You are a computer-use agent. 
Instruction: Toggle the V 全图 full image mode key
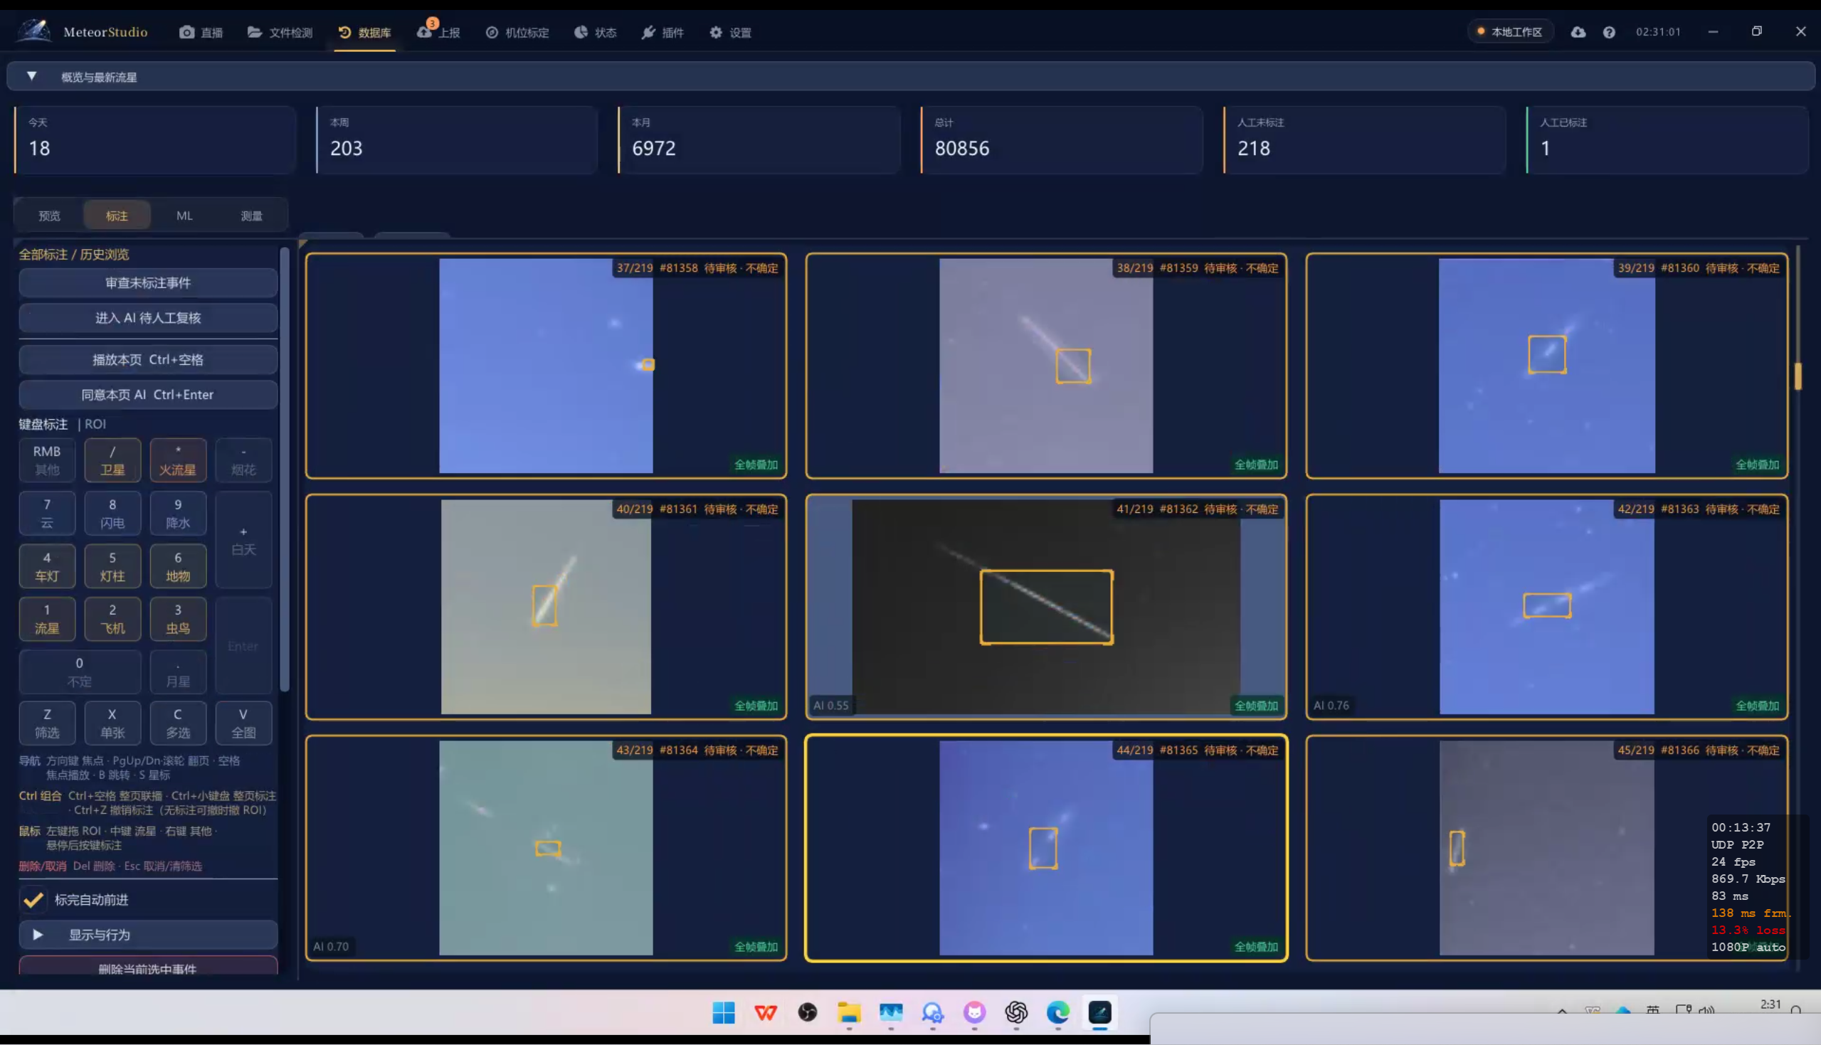tap(243, 723)
